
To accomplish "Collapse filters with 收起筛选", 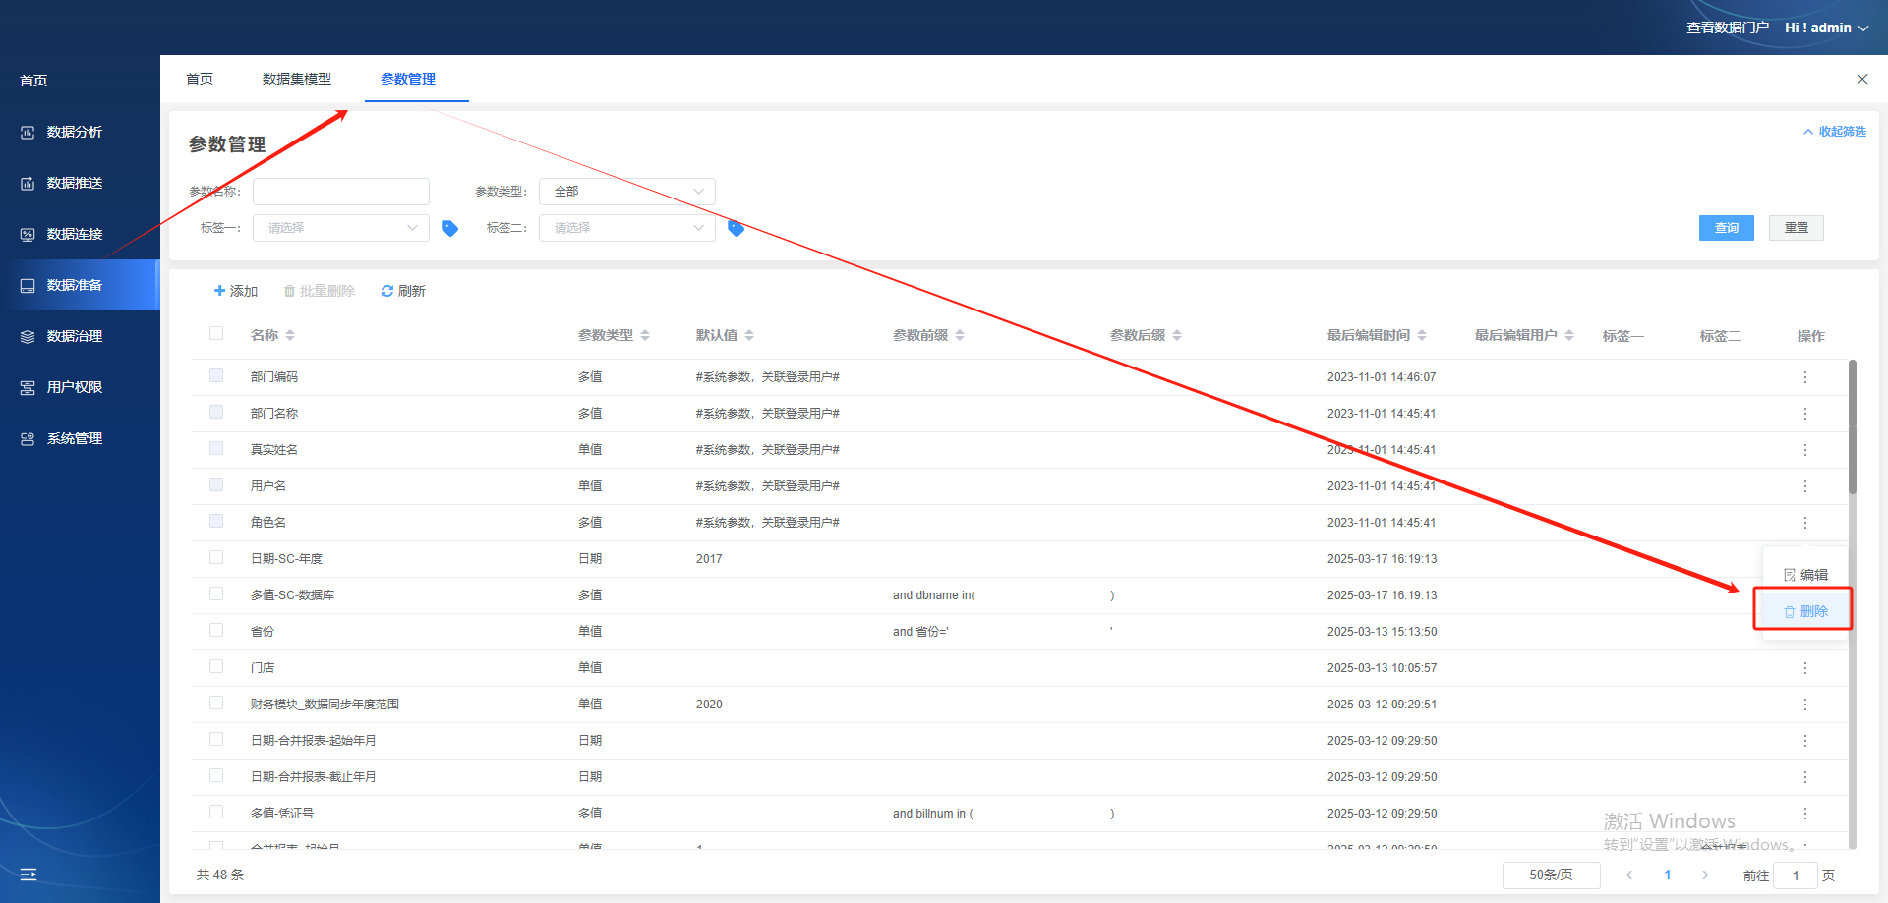I will pyautogui.click(x=1835, y=132).
